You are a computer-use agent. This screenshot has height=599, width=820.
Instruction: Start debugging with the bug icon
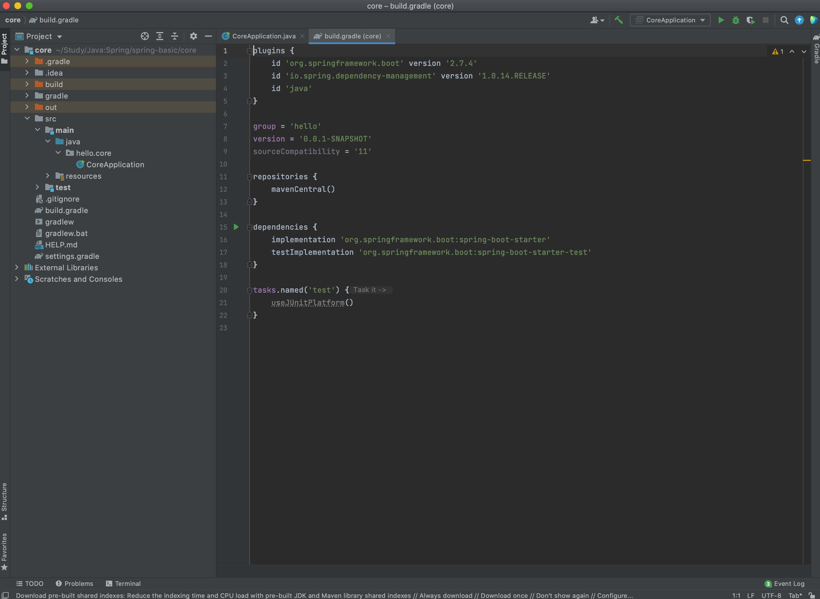coord(736,20)
